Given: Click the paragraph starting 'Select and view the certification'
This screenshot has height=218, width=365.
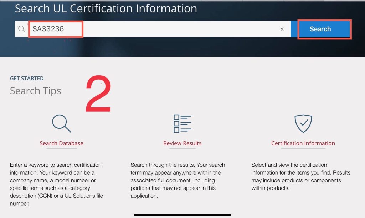Looking at the screenshot, I should 300,176.
